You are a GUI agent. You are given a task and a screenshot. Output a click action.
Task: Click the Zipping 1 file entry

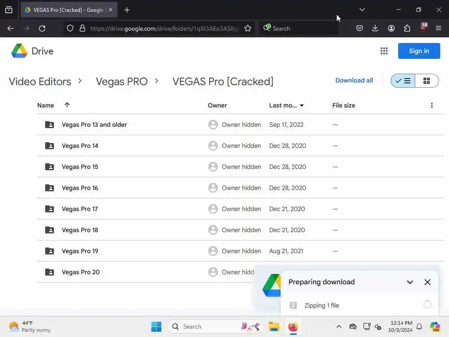coord(360,305)
